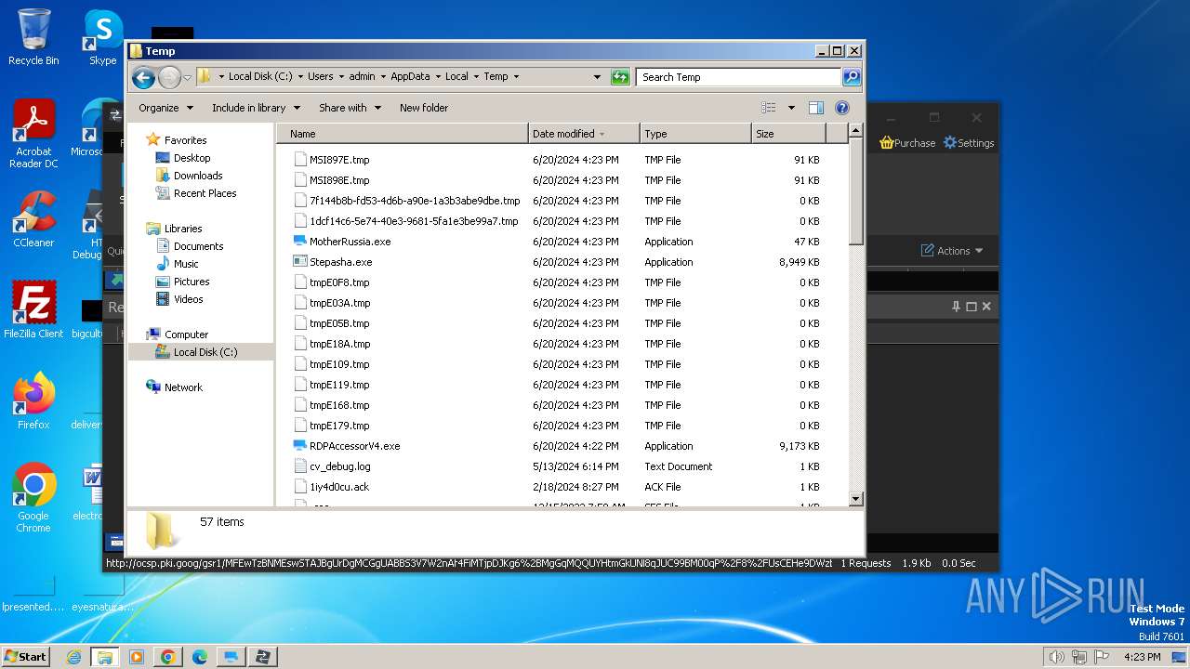The width and height of the screenshot is (1190, 669).
Task: Select the 1iy4d0cu.ack file
Action: pos(339,487)
